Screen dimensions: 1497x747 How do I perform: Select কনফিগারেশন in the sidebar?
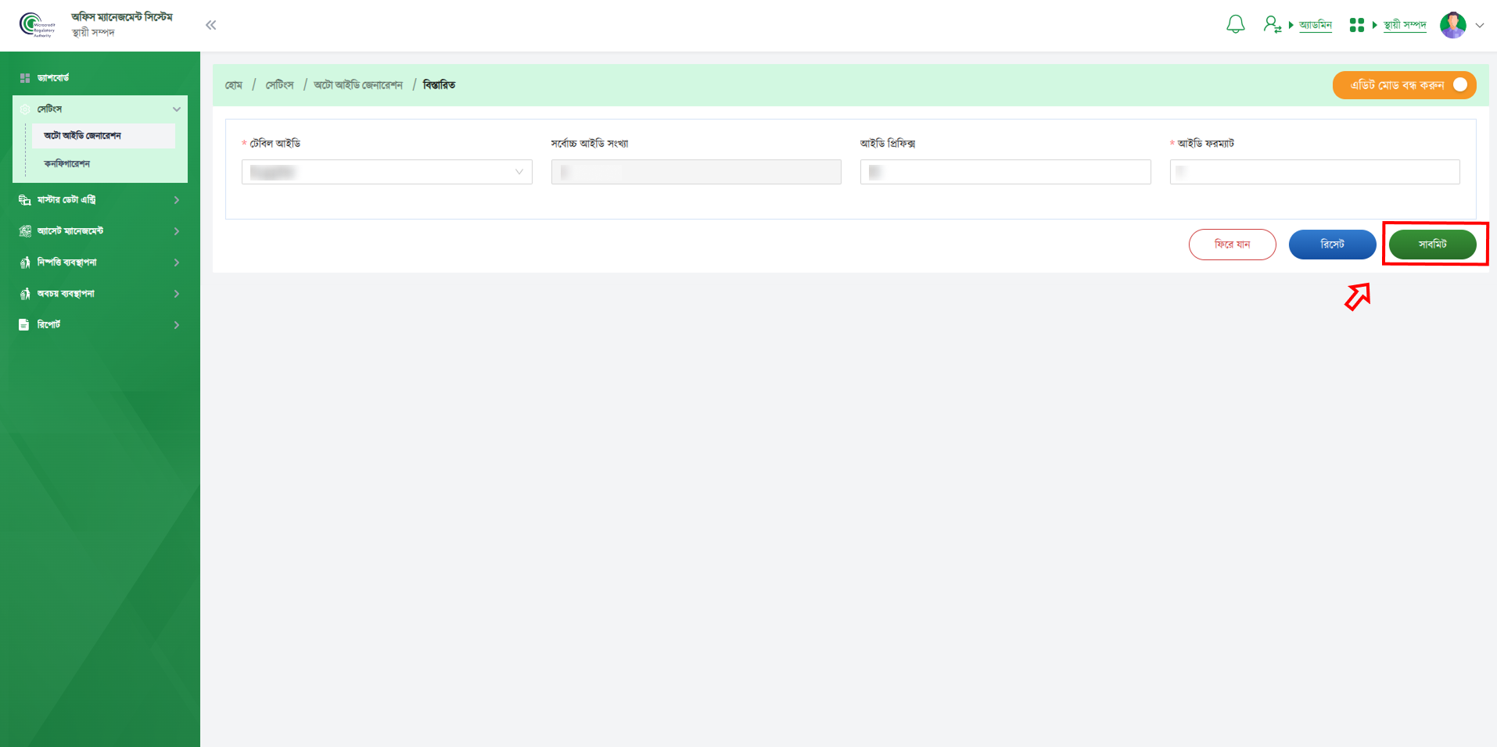click(67, 164)
